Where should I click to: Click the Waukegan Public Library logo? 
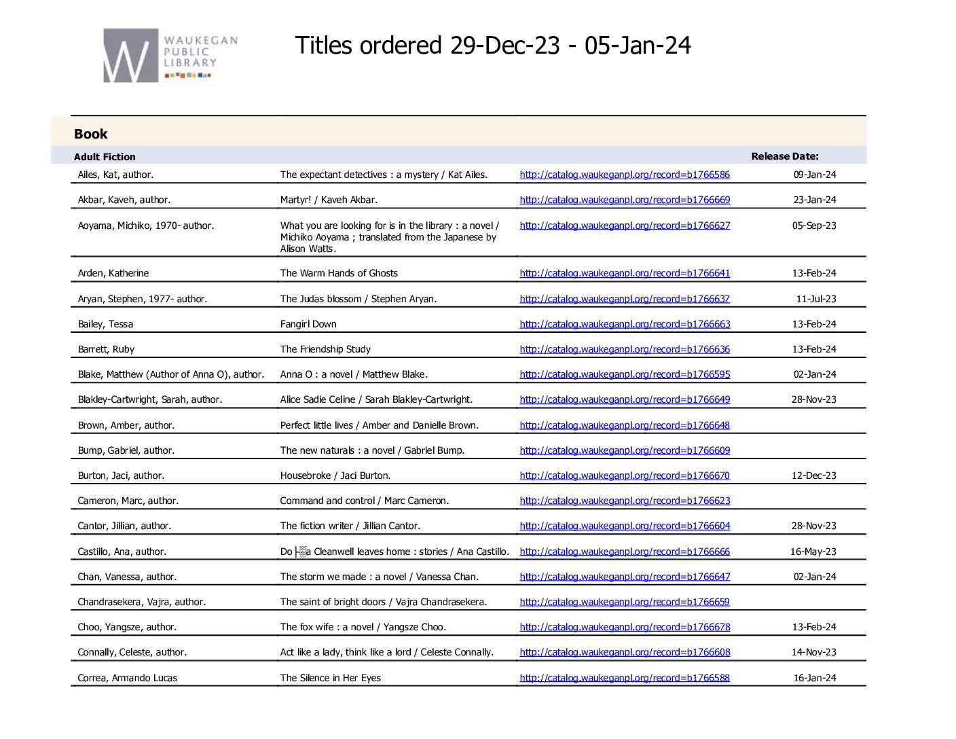click(170, 55)
